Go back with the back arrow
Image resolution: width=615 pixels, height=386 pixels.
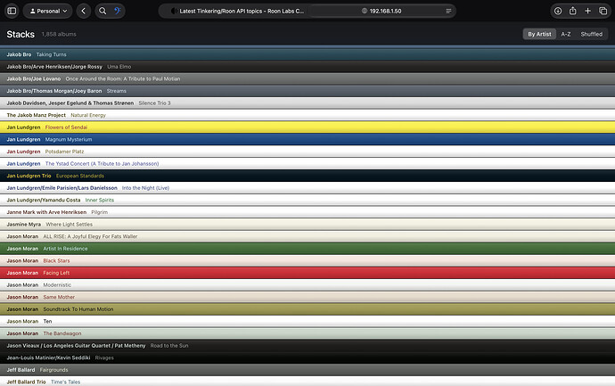[x=83, y=11]
